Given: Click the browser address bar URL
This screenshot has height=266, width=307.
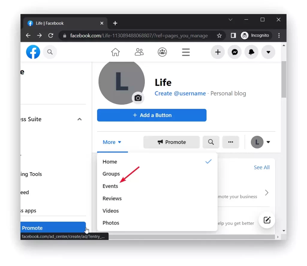Looking at the screenshot, I should (x=139, y=35).
